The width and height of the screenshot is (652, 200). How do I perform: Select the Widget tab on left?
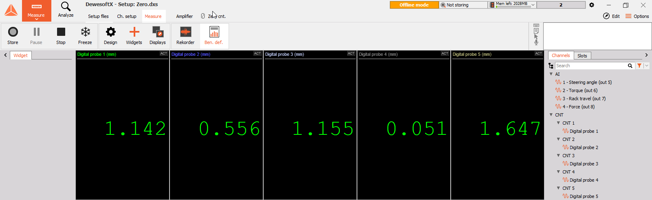[20, 55]
